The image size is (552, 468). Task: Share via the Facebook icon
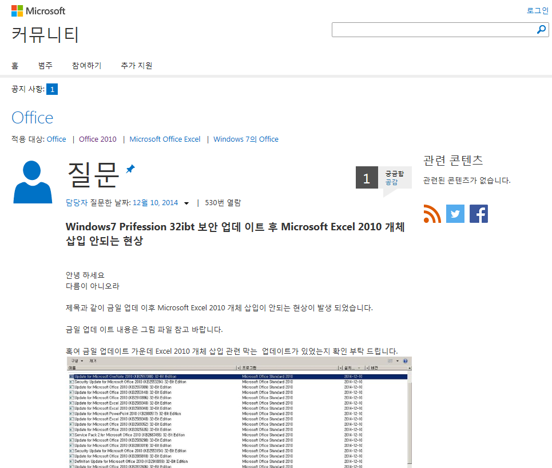click(x=479, y=214)
